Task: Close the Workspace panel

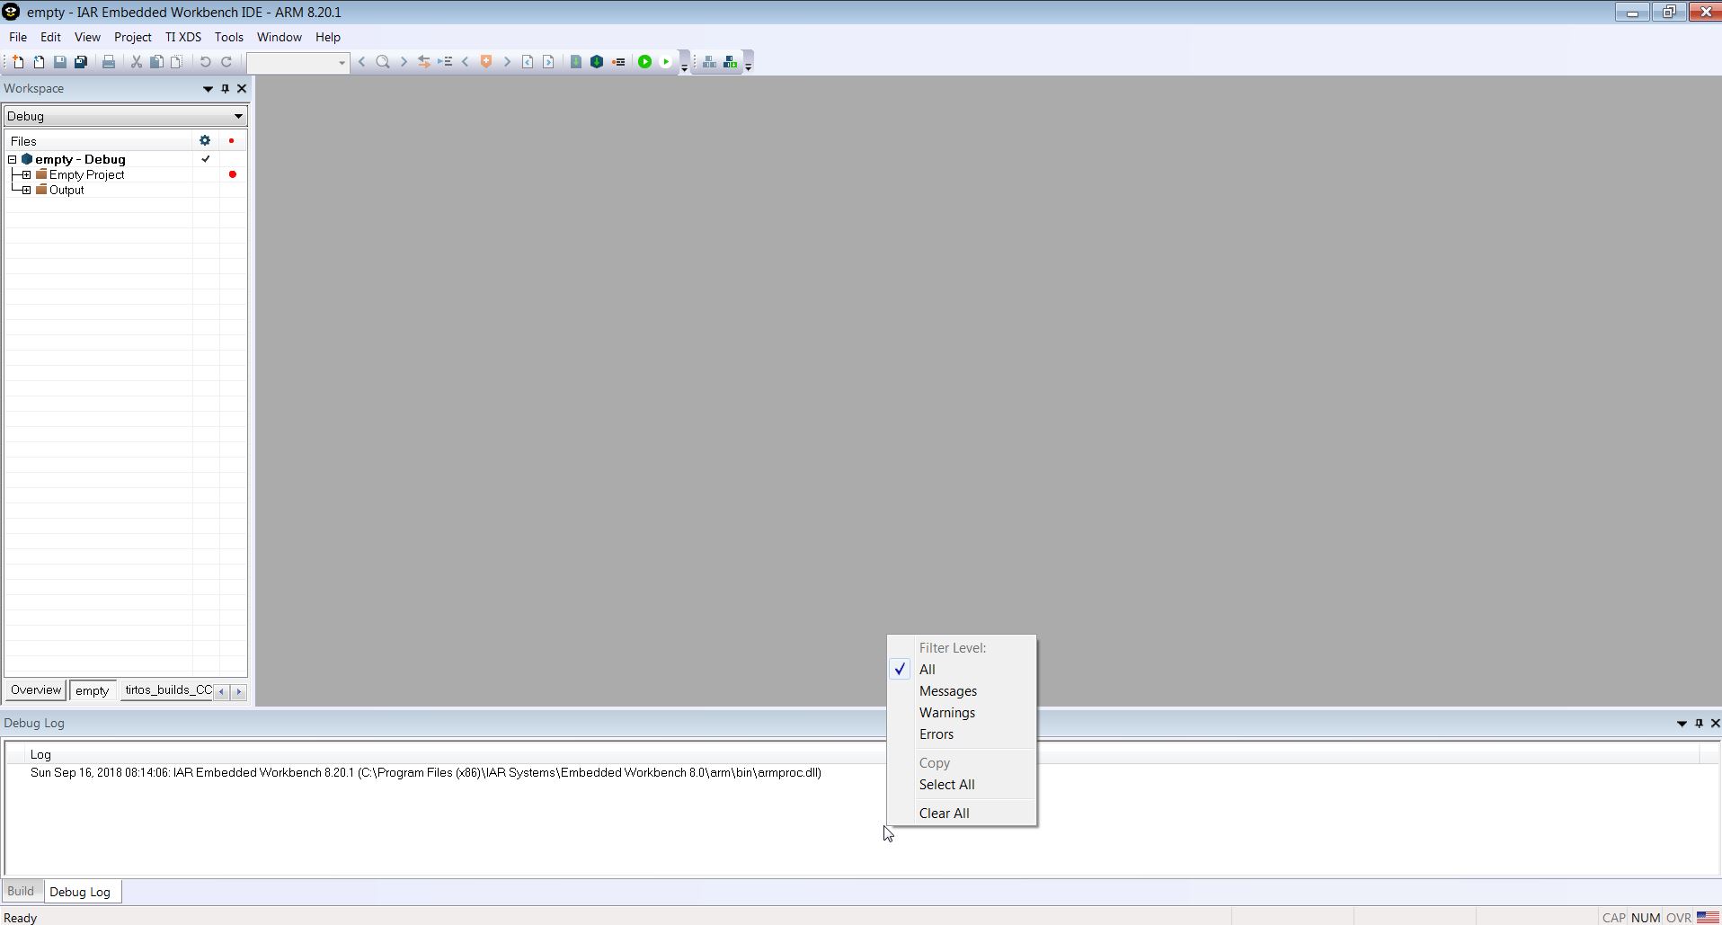Action: point(242,89)
